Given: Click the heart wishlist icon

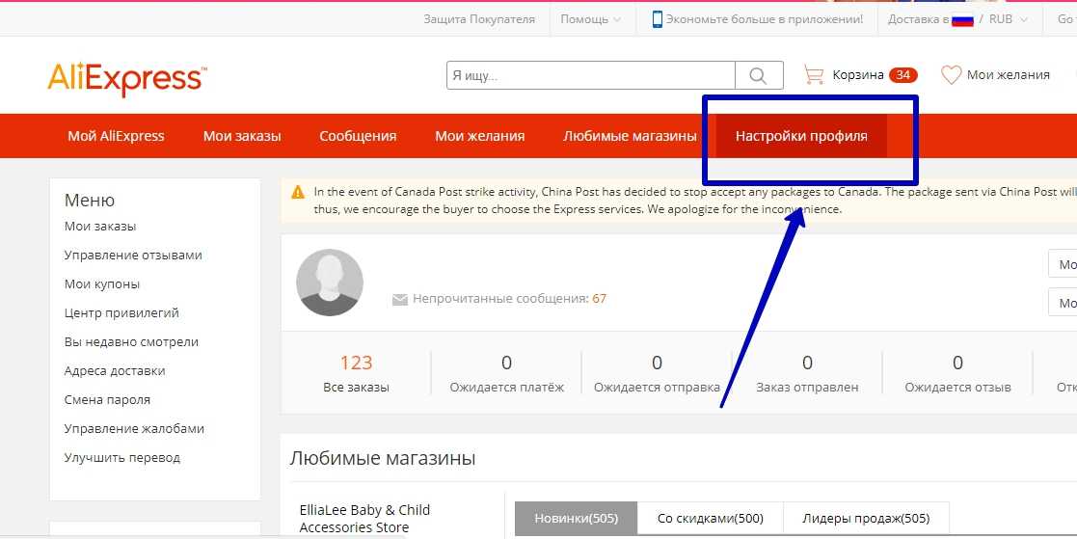Looking at the screenshot, I should (951, 74).
